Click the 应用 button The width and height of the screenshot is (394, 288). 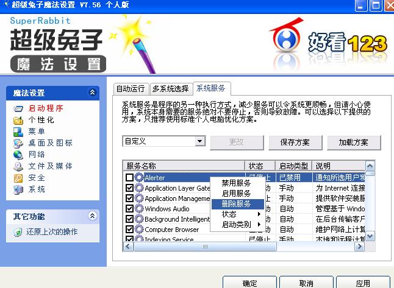[x=363, y=283]
